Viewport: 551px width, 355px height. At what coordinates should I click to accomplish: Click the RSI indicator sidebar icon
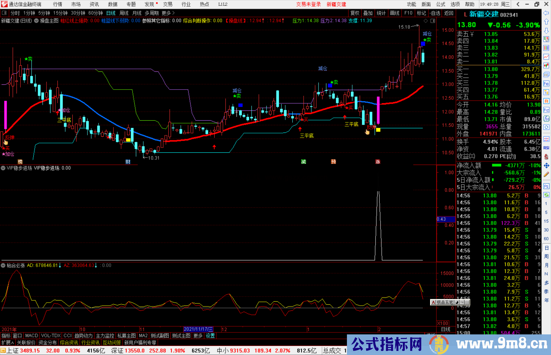pyautogui.click(x=546, y=148)
